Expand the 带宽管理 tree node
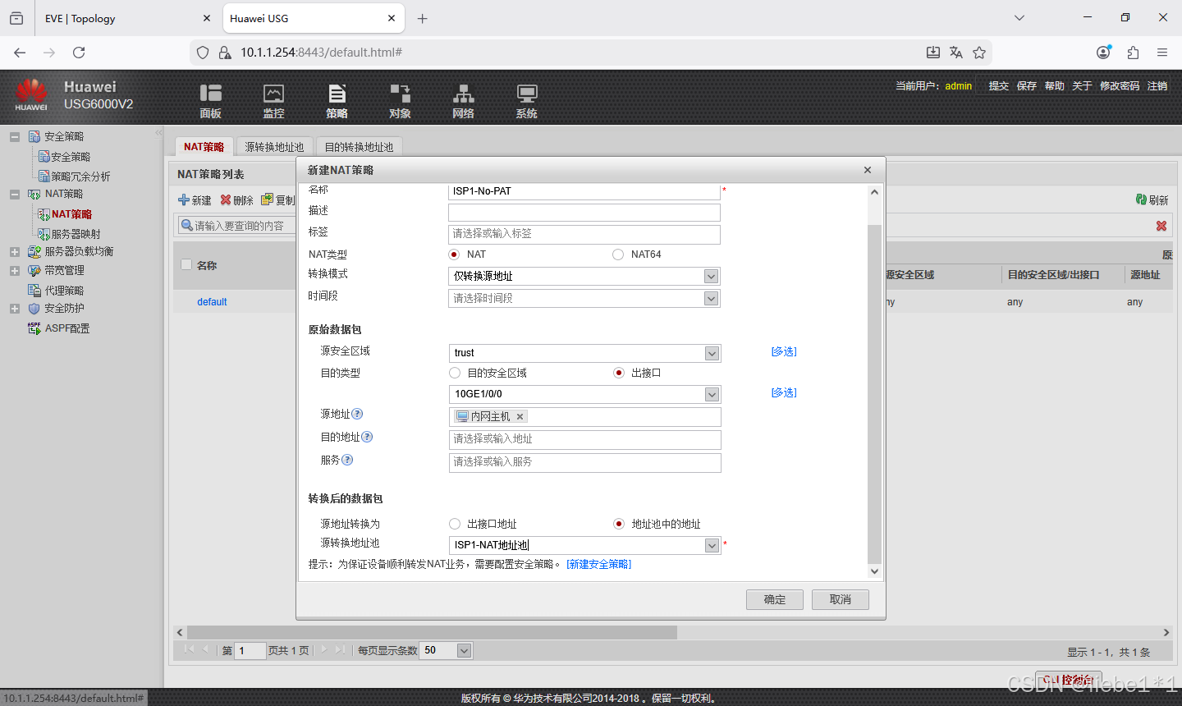Screen dimensions: 1182x706 coord(15,271)
